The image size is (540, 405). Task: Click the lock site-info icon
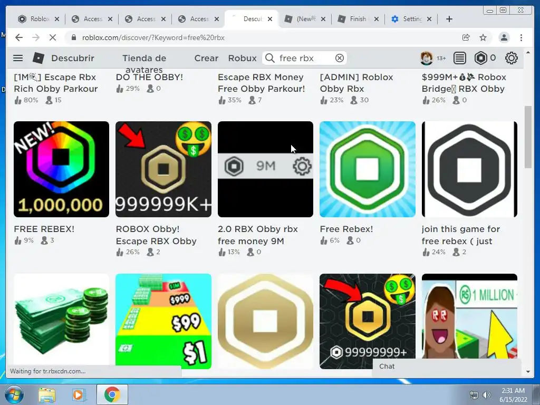pos(73,37)
